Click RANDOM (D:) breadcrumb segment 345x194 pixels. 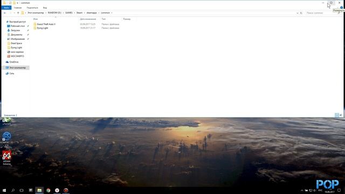point(54,13)
